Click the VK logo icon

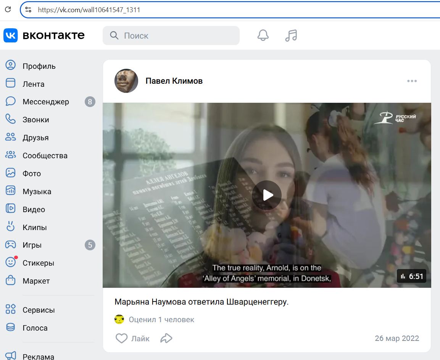click(11, 36)
